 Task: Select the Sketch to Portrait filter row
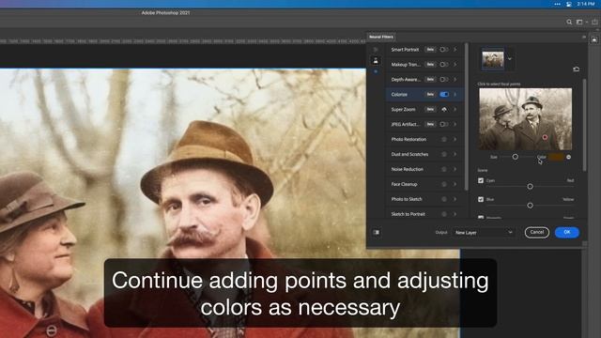pyautogui.click(x=424, y=214)
